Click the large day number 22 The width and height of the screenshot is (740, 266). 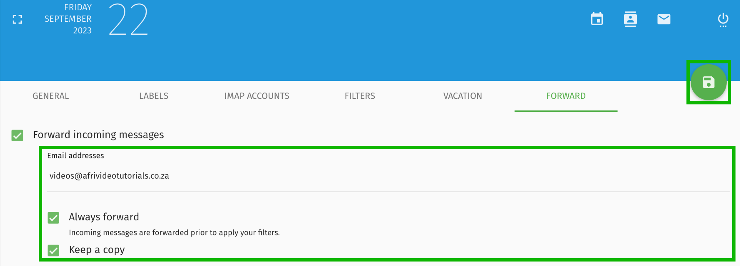click(x=128, y=19)
